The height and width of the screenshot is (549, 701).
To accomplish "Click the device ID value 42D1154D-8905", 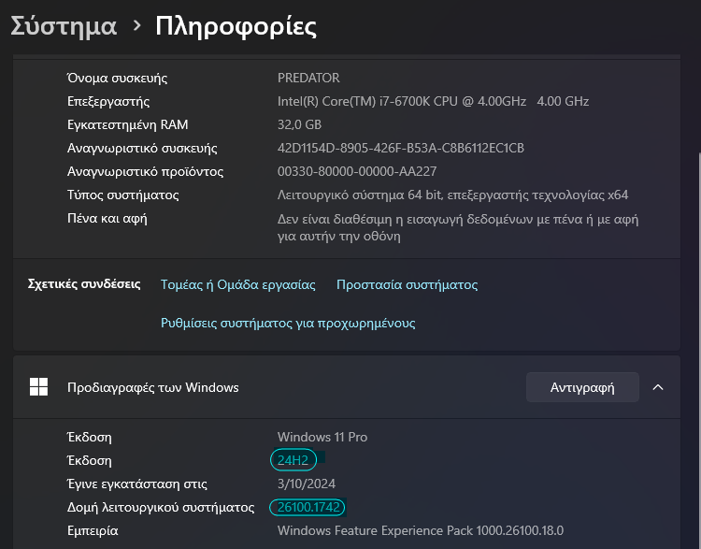I will coord(401,148).
